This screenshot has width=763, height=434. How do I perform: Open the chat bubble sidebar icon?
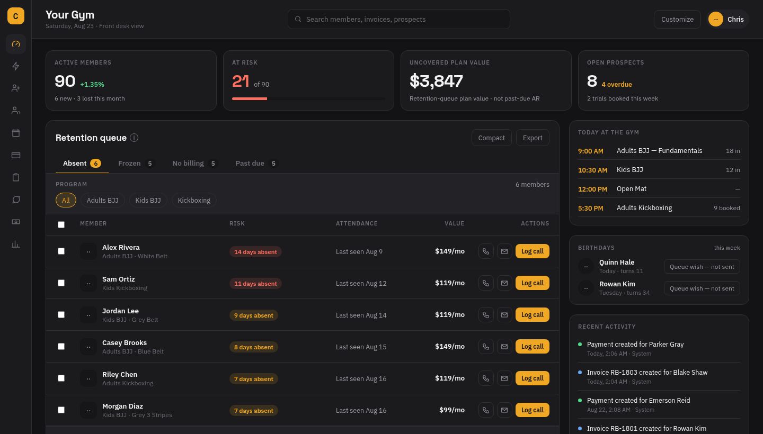coord(16,200)
